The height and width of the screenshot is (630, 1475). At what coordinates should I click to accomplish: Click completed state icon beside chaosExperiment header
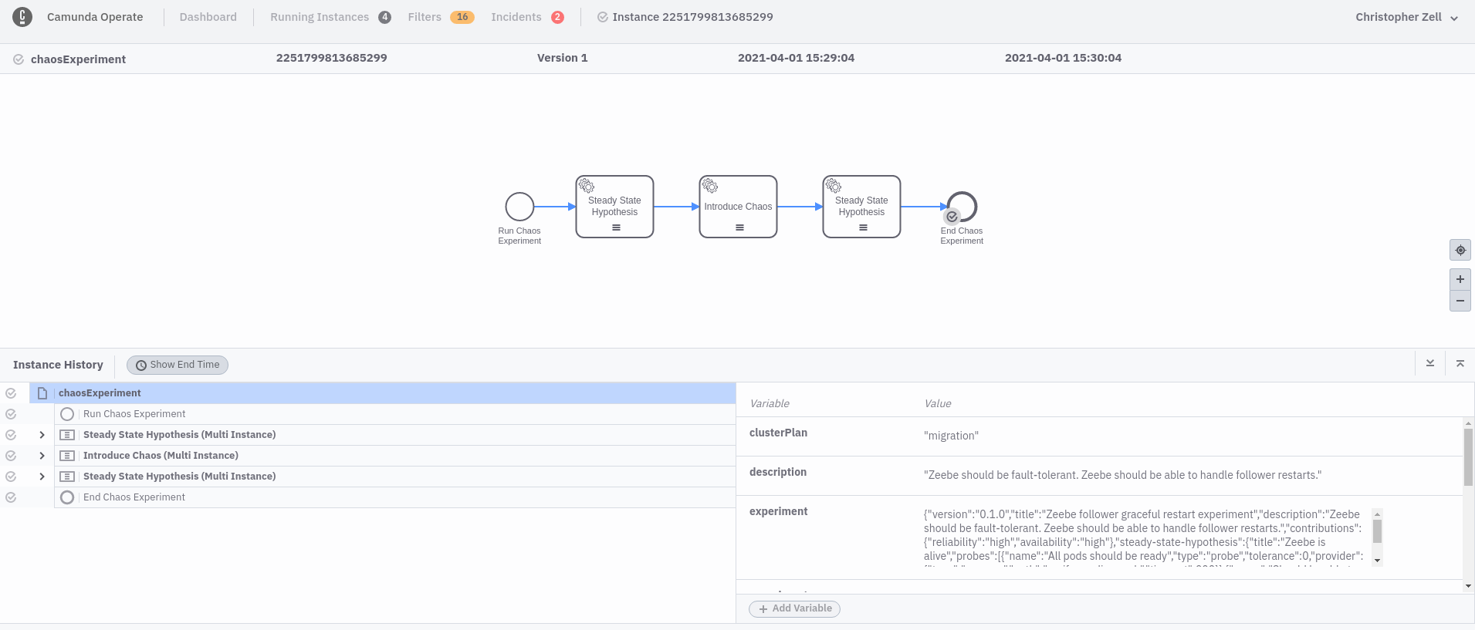coord(19,59)
